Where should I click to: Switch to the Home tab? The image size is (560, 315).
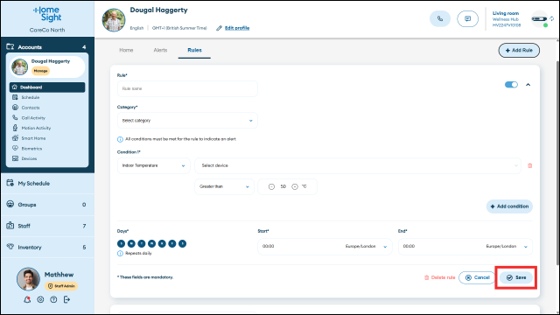click(x=126, y=50)
